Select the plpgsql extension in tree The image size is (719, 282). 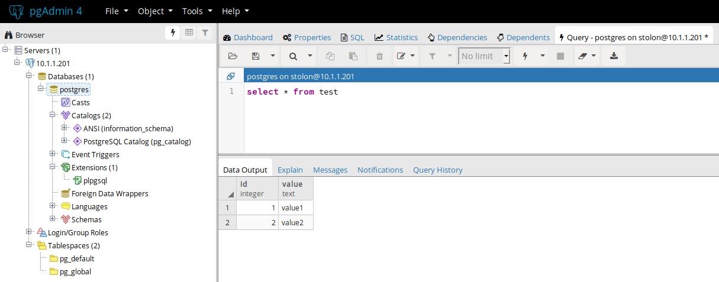[95, 180]
